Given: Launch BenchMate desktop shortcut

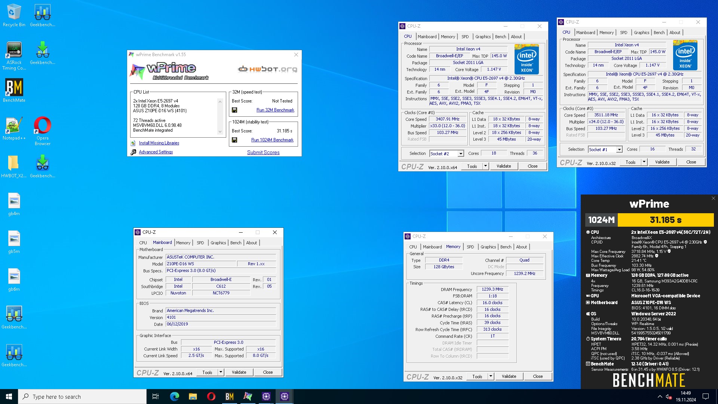Looking at the screenshot, I should tap(14, 91).
